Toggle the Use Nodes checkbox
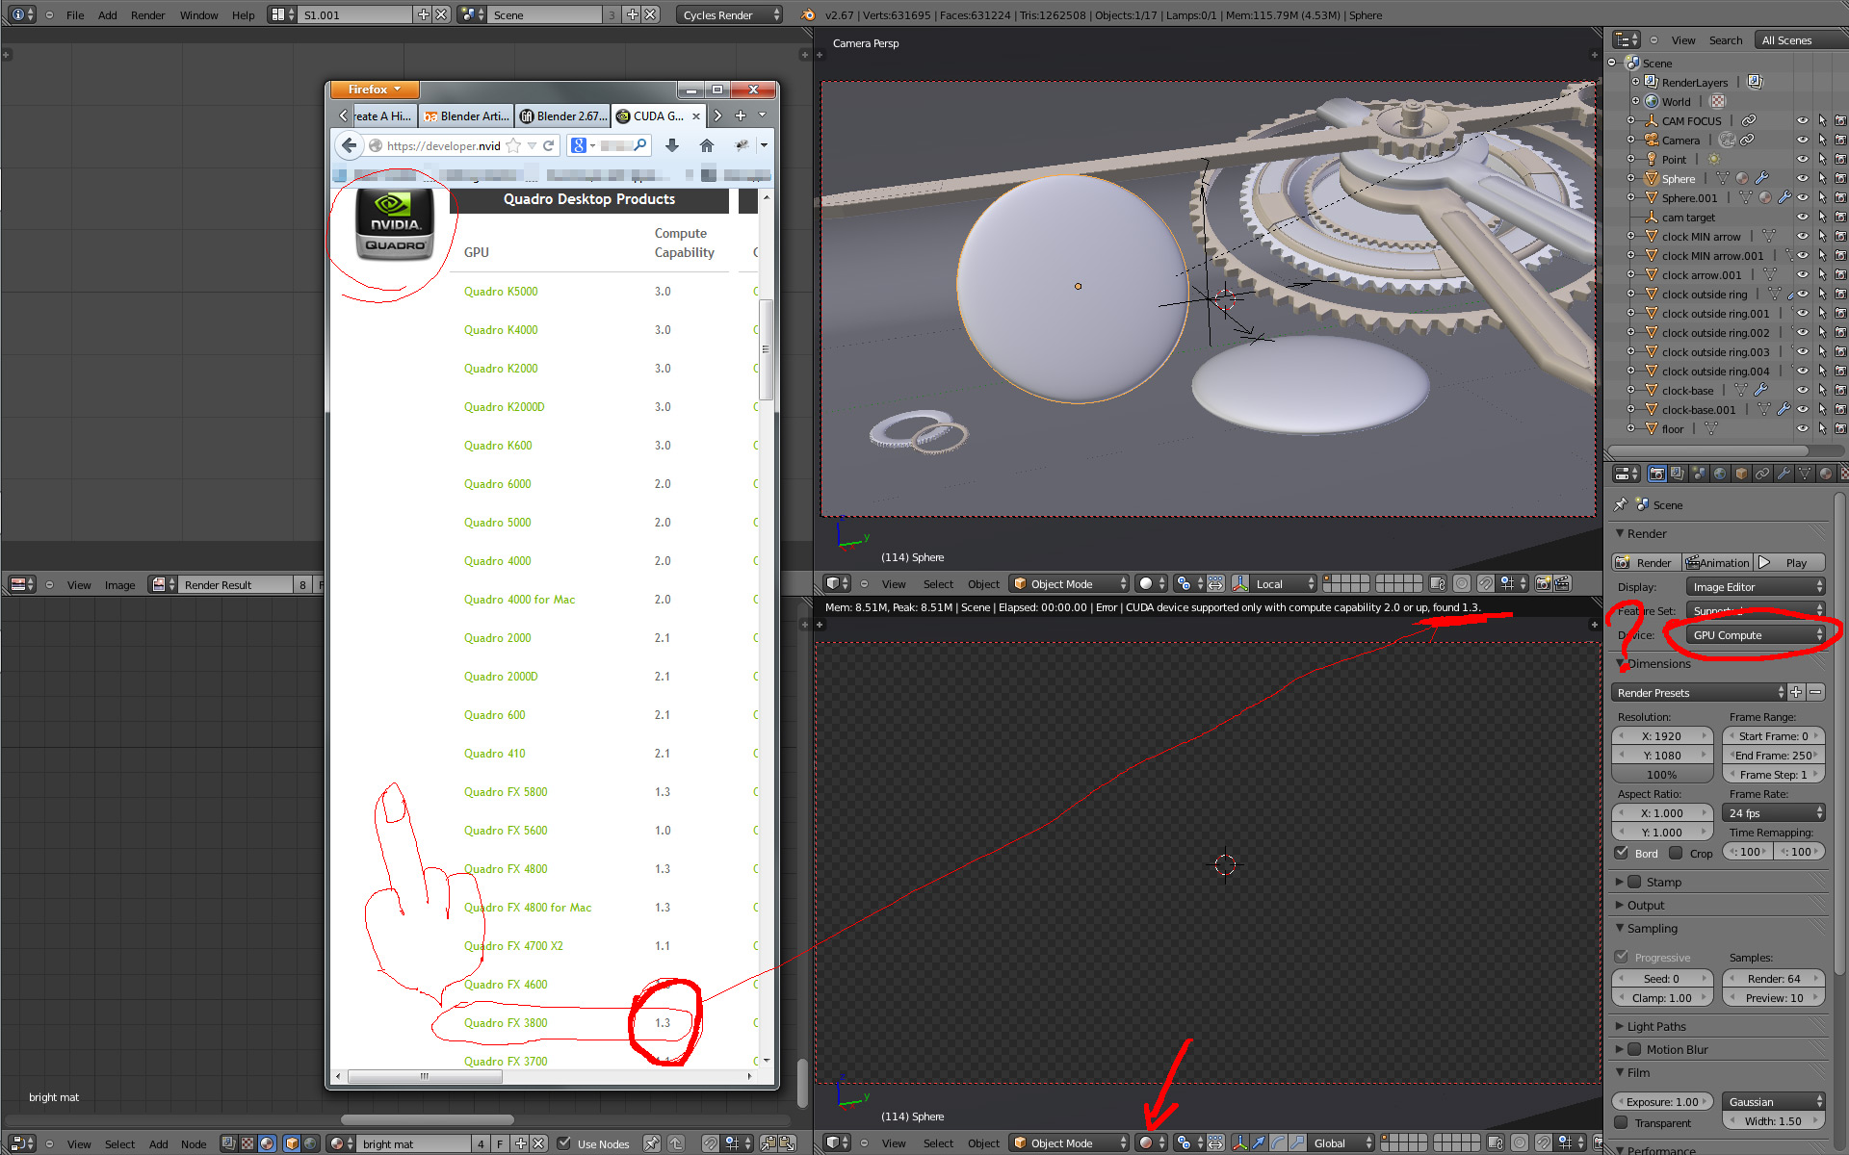This screenshot has height=1155, width=1849. click(564, 1143)
